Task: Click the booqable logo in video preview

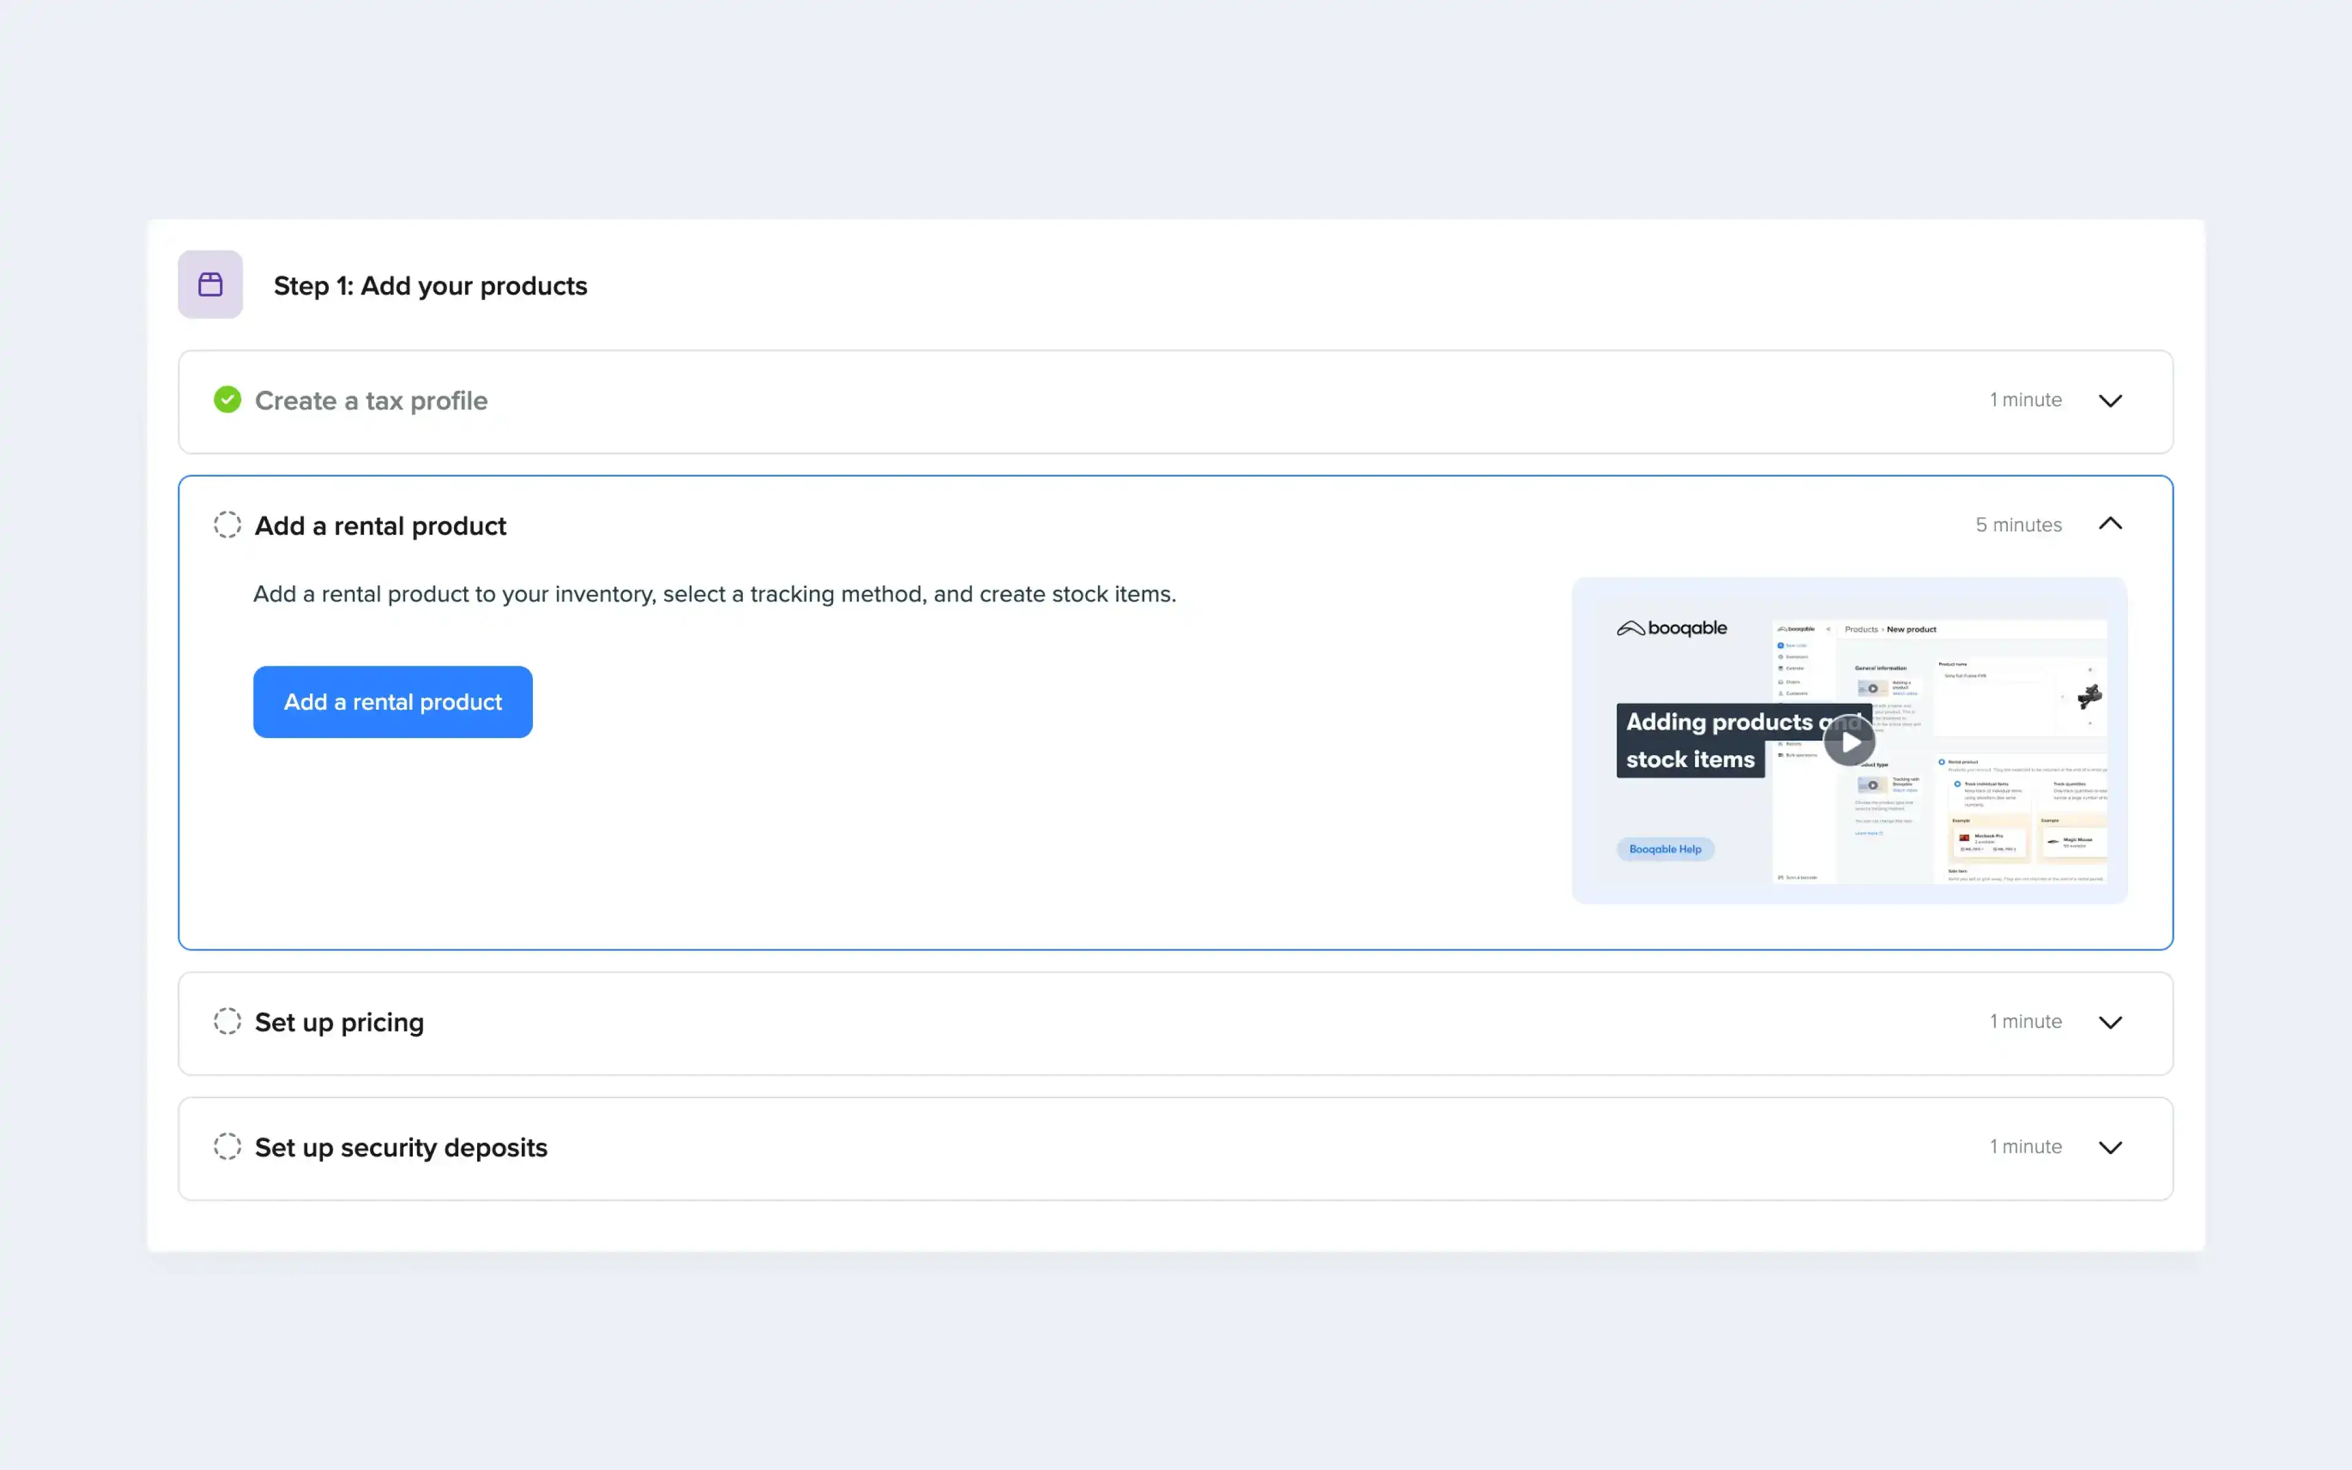Action: click(x=1672, y=629)
